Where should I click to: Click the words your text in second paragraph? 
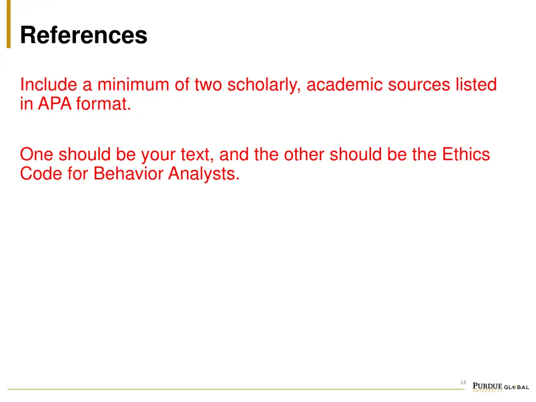177,154
